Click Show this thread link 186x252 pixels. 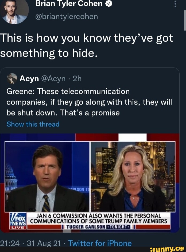[x=33, y=124]
